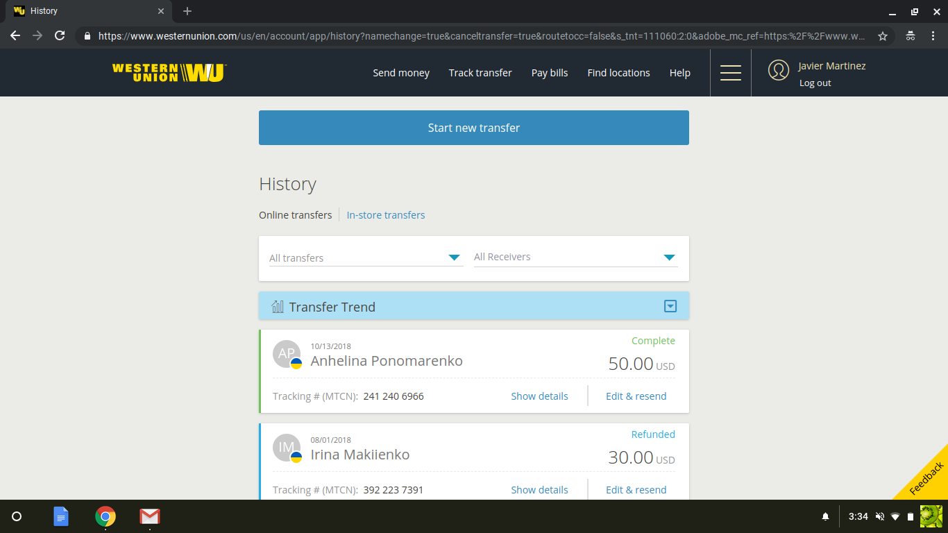Click the 3:34 clock in the tray
This screenshot has height=533, width=948.
[x=858, y=516]
